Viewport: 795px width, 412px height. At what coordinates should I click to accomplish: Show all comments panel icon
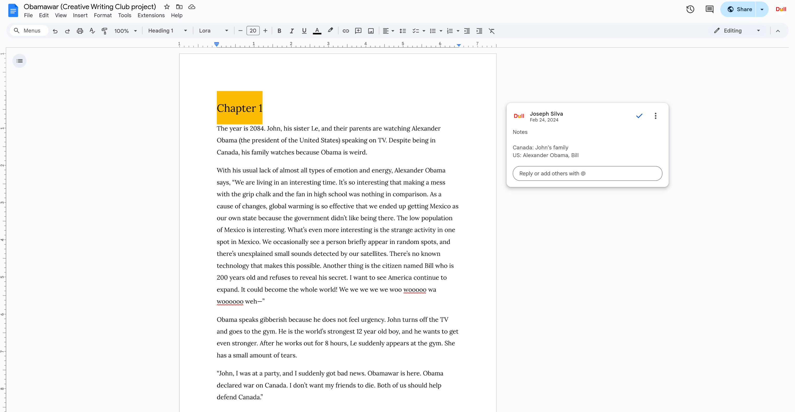click(710, 9)
